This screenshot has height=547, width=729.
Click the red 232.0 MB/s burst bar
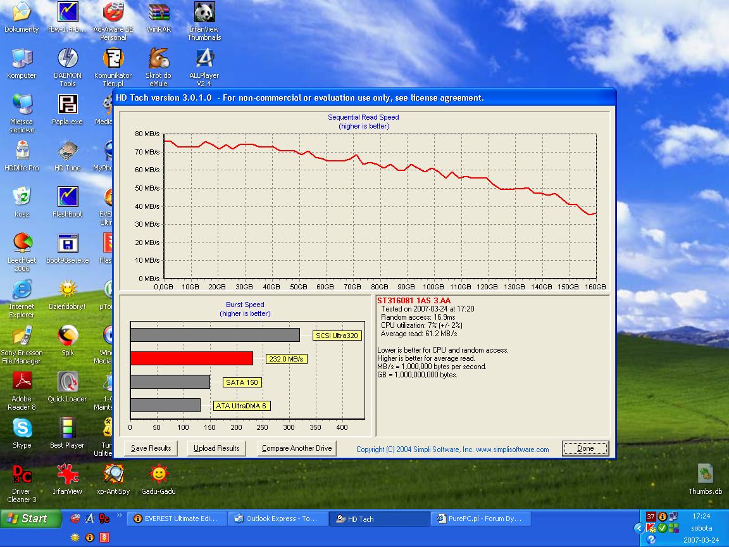click(192, 358)
